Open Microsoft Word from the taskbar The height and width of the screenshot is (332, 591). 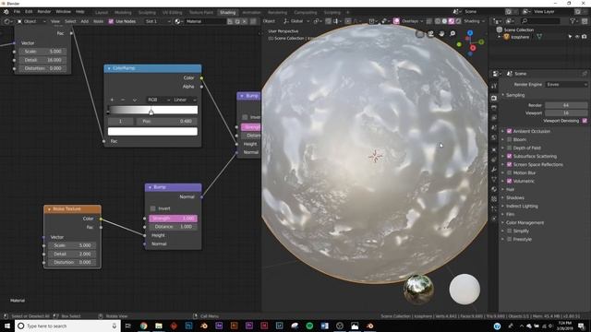click(x=324, y=326)
